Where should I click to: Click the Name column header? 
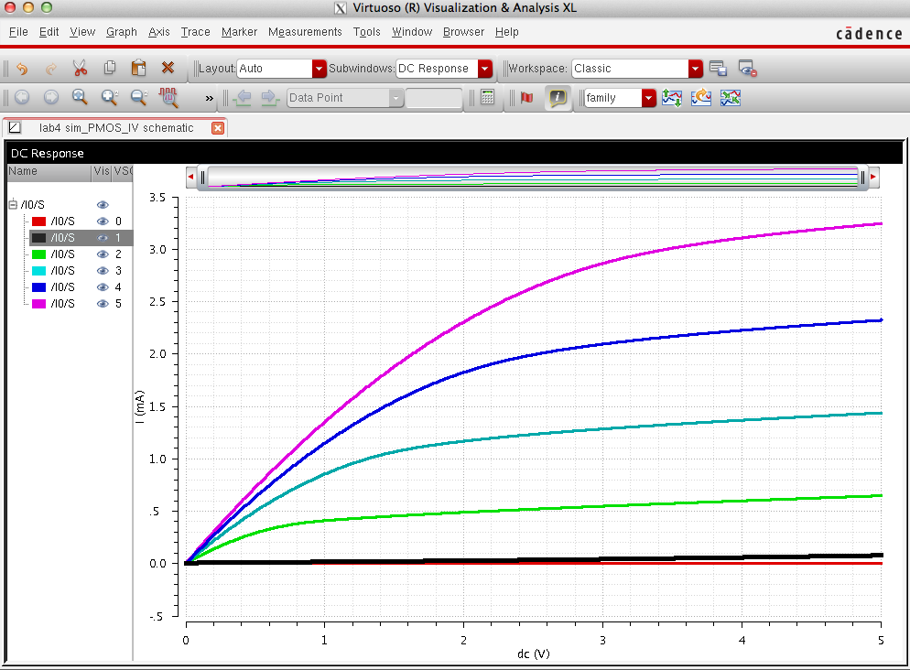(49, 172)
